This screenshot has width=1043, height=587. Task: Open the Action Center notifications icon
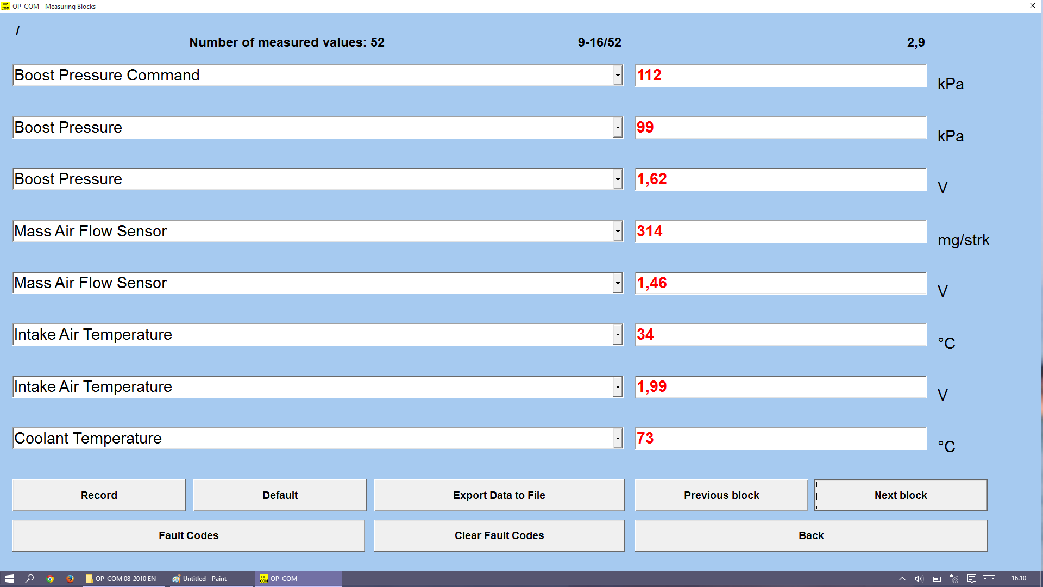click(x=972, y=579)
